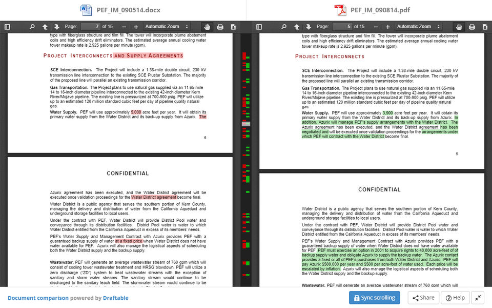492x308 pixels.
Task: Click 'Wastewater.' heading in left document
Action: tap(62, 262)
